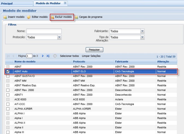
Task: Go to the next page arrow
Action: [43, 56]
